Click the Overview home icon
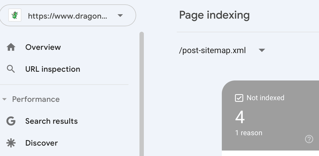This screenshot has width=319, height=156. [11, 47]
